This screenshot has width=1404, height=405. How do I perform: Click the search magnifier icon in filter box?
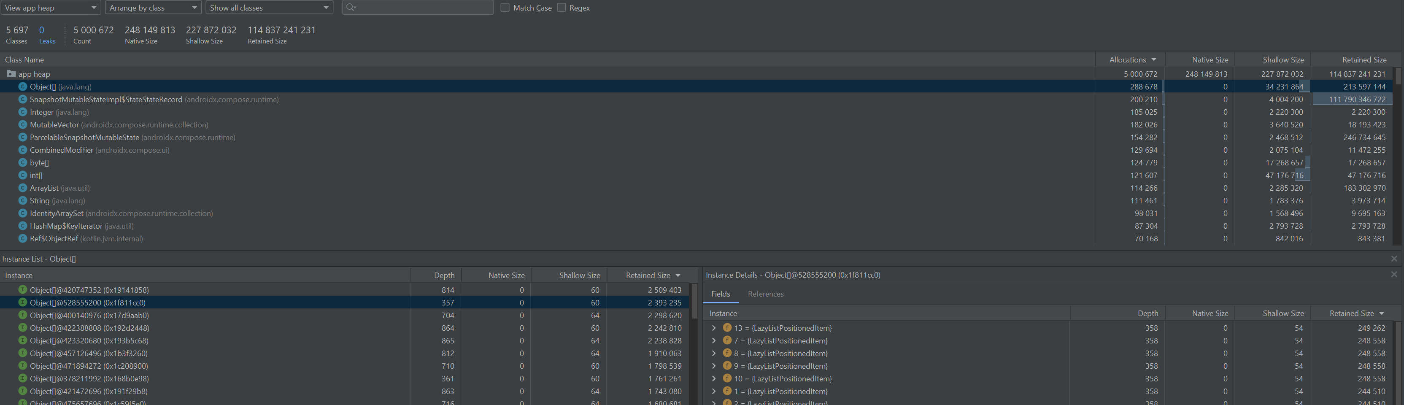[351, 8]
